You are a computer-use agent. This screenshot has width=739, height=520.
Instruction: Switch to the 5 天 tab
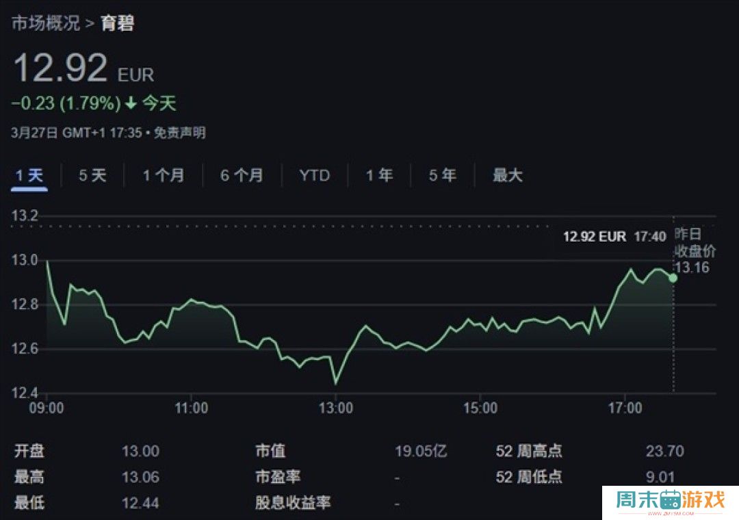pyautogui.click(x=92, y=176)
